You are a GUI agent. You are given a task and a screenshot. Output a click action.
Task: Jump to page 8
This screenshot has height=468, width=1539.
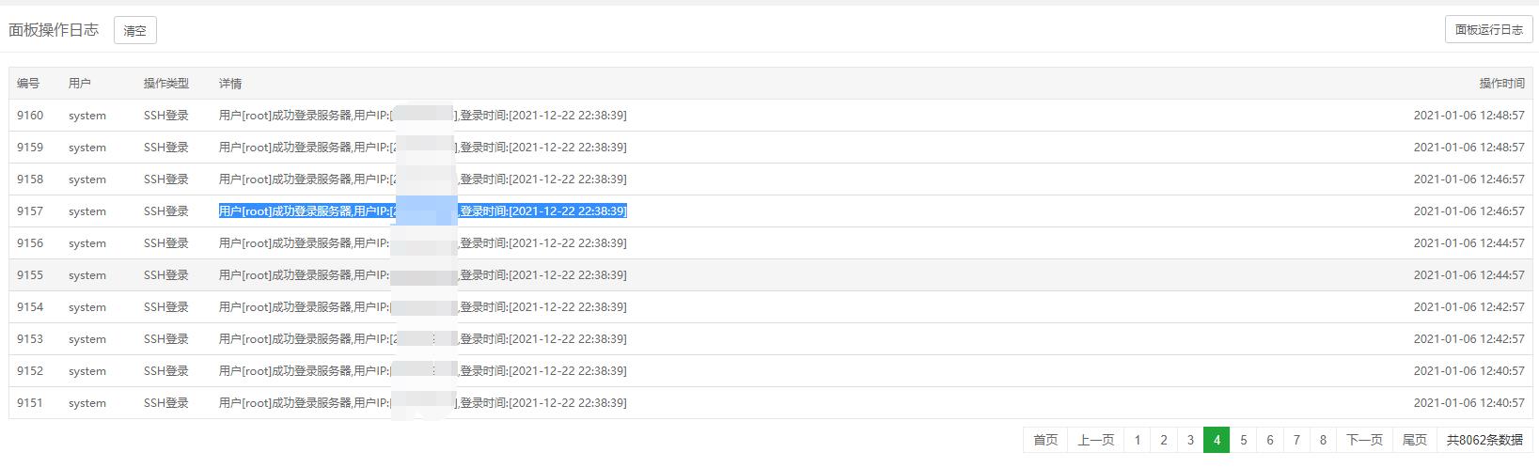pyautogui.click(x=1322, y=440)
